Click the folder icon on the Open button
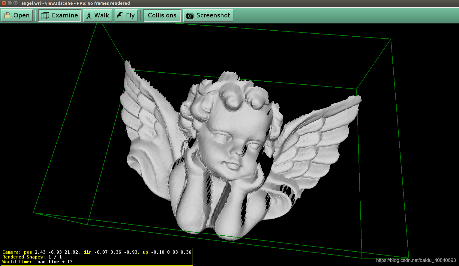The width and height of the screenshot is (459, 266). pyautogui.click(x=7, y=15)
